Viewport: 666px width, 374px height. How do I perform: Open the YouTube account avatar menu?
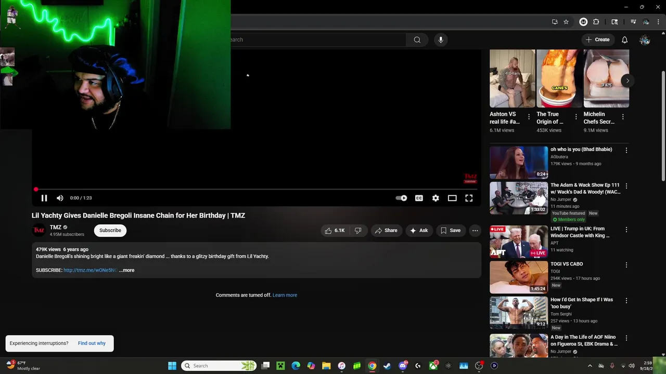click(645, 39)
